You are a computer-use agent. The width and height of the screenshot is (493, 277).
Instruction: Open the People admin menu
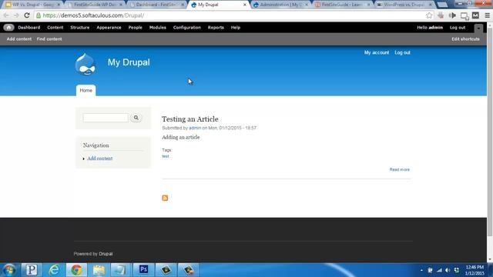tap(136, 28)
